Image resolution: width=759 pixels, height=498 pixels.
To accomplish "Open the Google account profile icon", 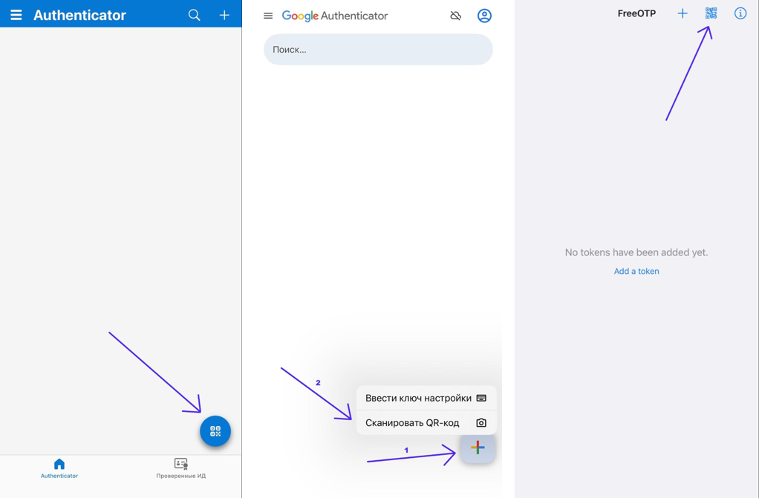I will 484,16.
